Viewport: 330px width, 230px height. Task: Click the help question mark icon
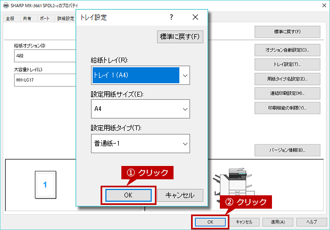[x=171, y=17]
